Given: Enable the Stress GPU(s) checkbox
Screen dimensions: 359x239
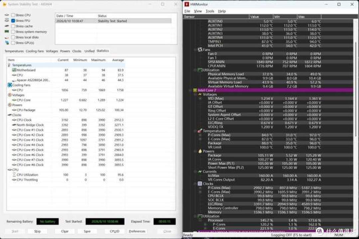Looking at the screenshot, I should coord(13,43).
